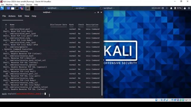Viewport: 191px width, 107px height.
Task: Minimize the kali@kali terminal window
Action: click(x=95, y=12)
